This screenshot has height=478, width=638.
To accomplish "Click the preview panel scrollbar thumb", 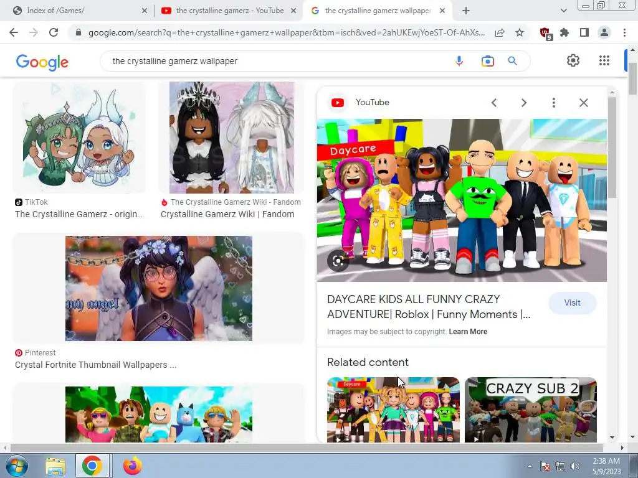I will [612, 148].
